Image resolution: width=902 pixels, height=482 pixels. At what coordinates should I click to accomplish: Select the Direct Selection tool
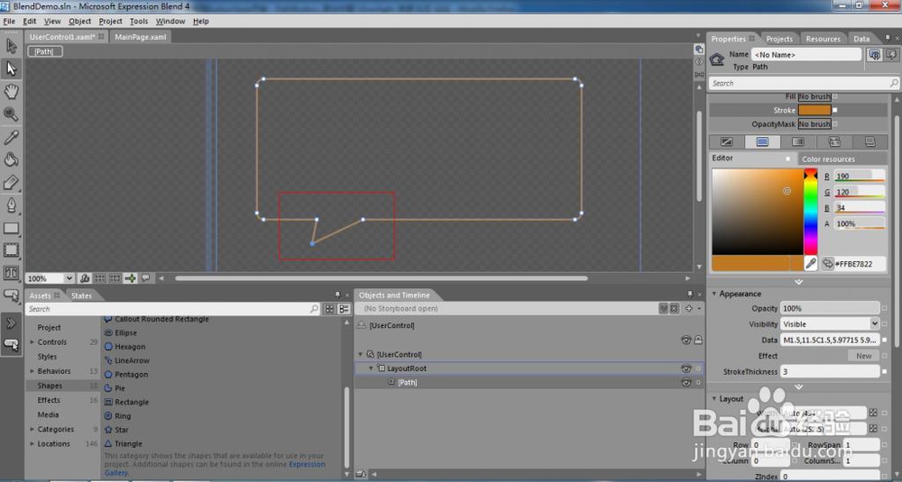point(11,69)
